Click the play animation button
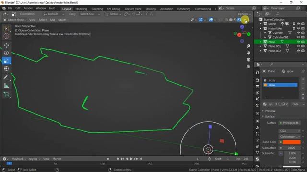307x172 pixels. point(131,159)
